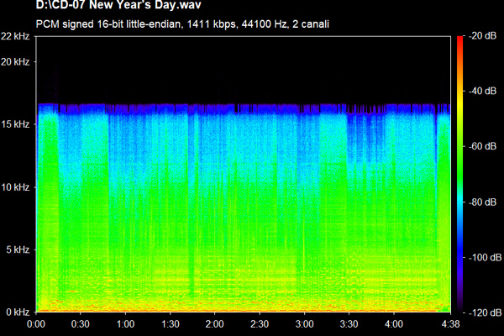
Task: Click the file path 'D:\CD-07 New Year's Day.wav'
Action: click(x=118, y=5)
